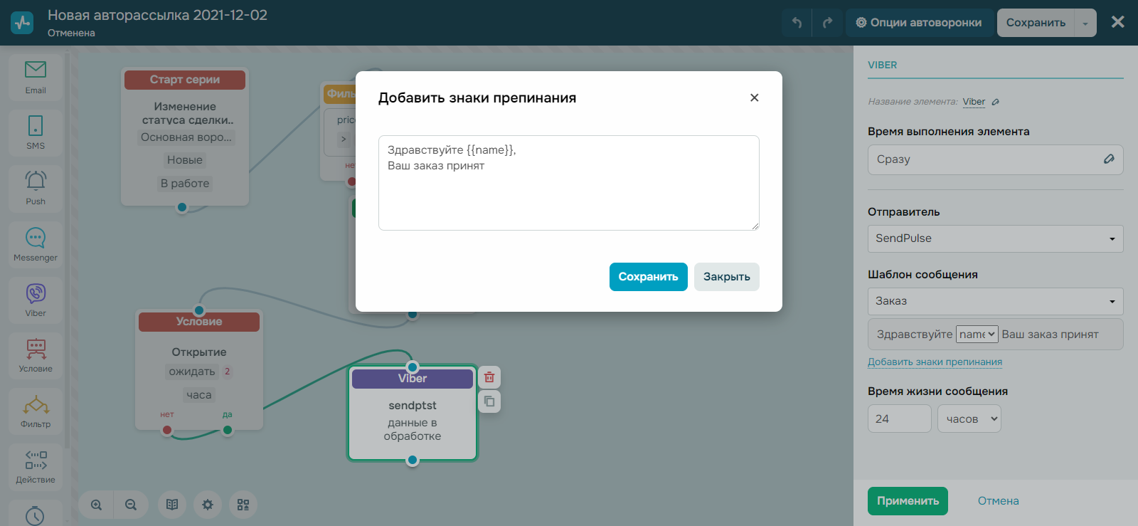Open the Отправитель SendPulse dropdown
Screen dimensions: 1138x526
click(x=996, y=238)
